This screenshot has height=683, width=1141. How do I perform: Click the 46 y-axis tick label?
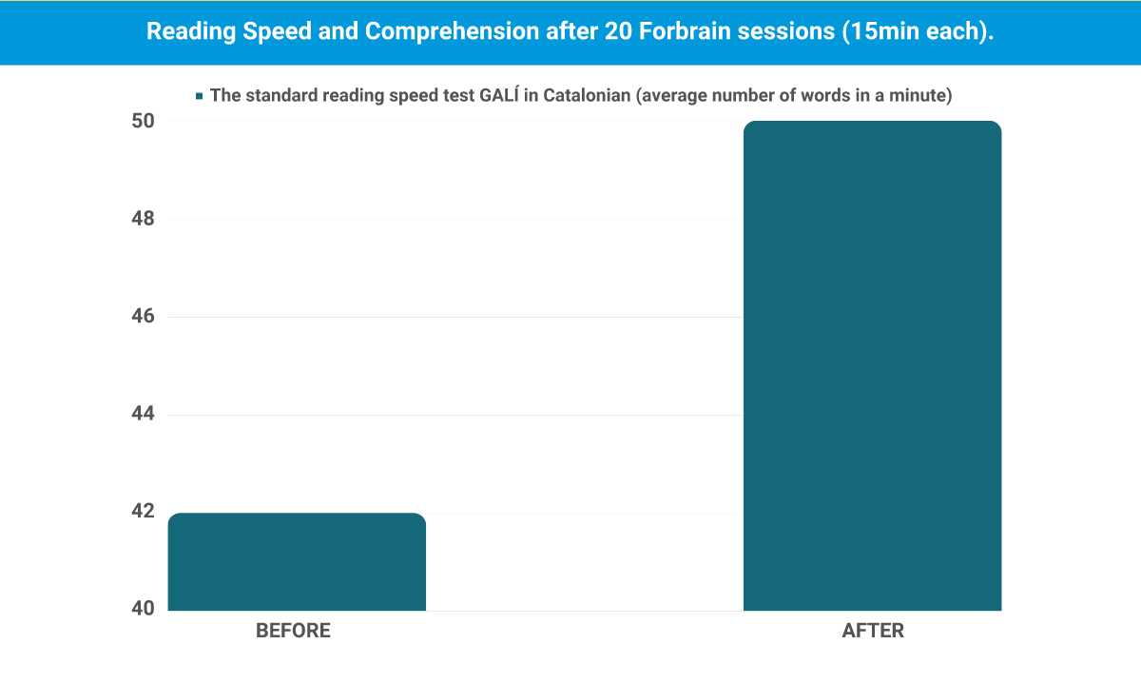pos(144,317)
